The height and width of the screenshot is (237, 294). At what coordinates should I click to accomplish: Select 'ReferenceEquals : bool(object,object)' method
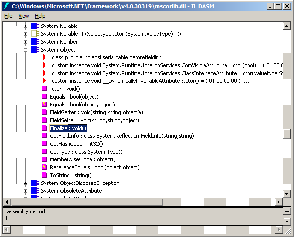[x=95, y=168]
